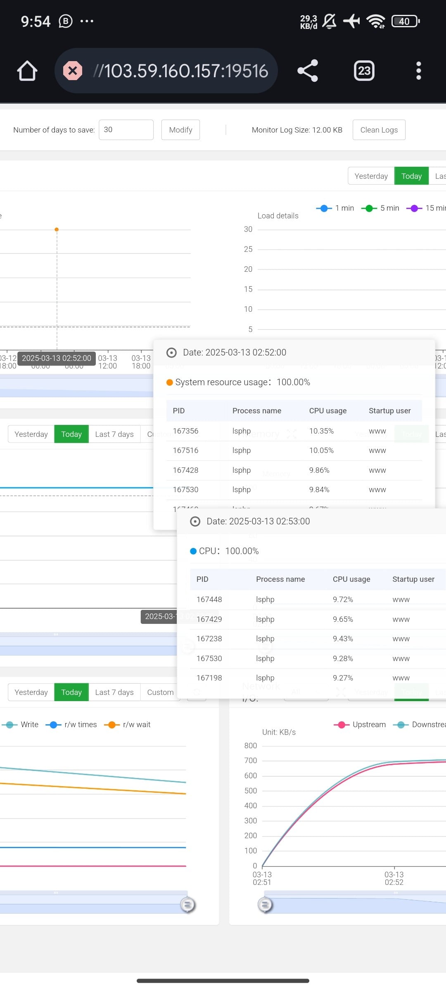Image resolution: width=446 pixels, height=991 pixels.
Task: Click the Clean Logs button
Action: tap(379, 130)
